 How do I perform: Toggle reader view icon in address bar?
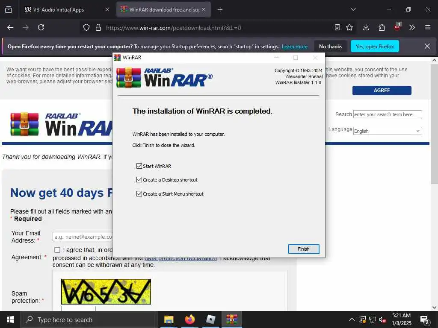click(337, 27)
